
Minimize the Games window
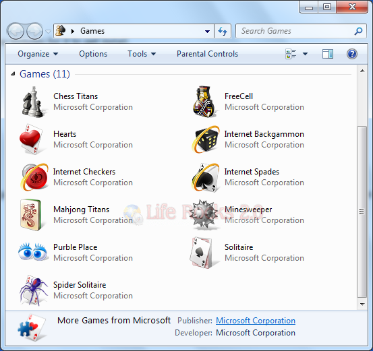click(x=309, y=7)
